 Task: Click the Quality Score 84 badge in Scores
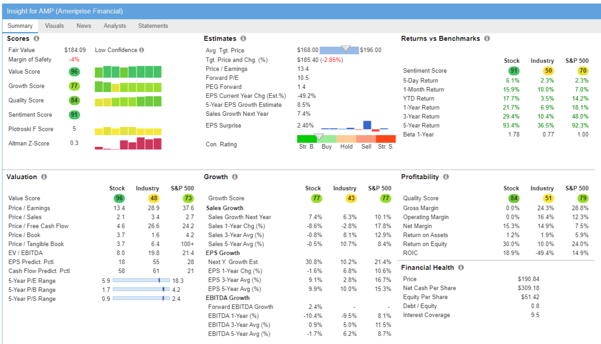click(74, 101)
